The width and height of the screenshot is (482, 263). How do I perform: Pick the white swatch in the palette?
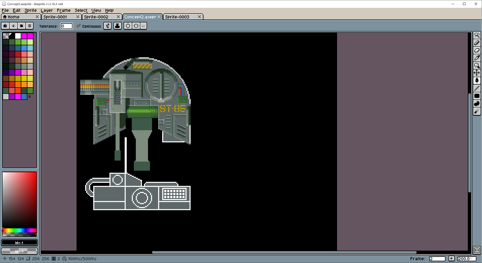18,36
